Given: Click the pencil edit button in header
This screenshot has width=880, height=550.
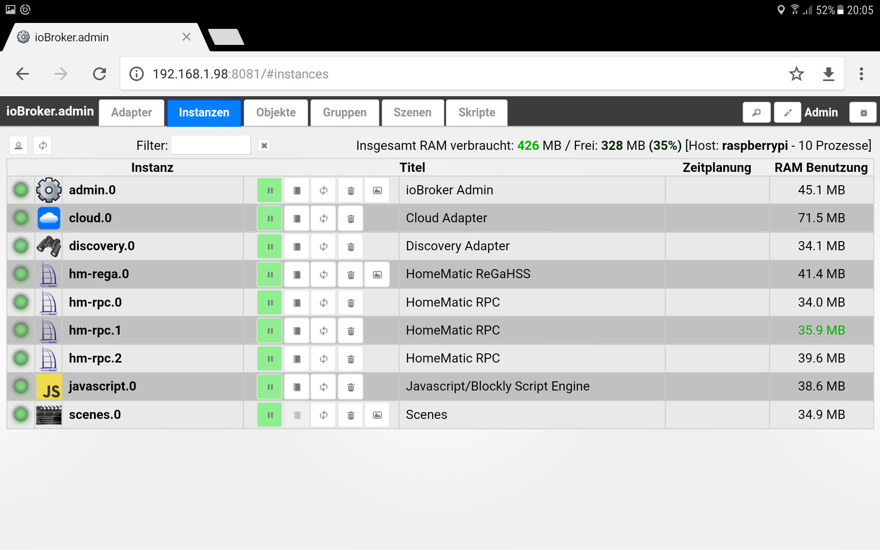Looking at the screenshot, I should (787, 112).
